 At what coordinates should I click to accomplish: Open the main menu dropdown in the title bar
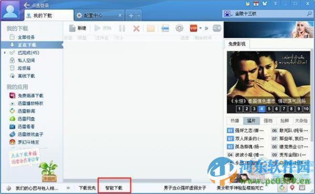click(276, 4)
